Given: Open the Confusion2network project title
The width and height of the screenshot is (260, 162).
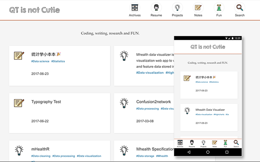Looking at the screenshot, I should (153, 102).
